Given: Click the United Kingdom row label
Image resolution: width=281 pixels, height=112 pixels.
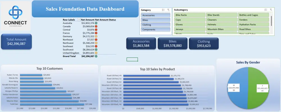Looking at the screenshot, I should click(x=71, y=53).
